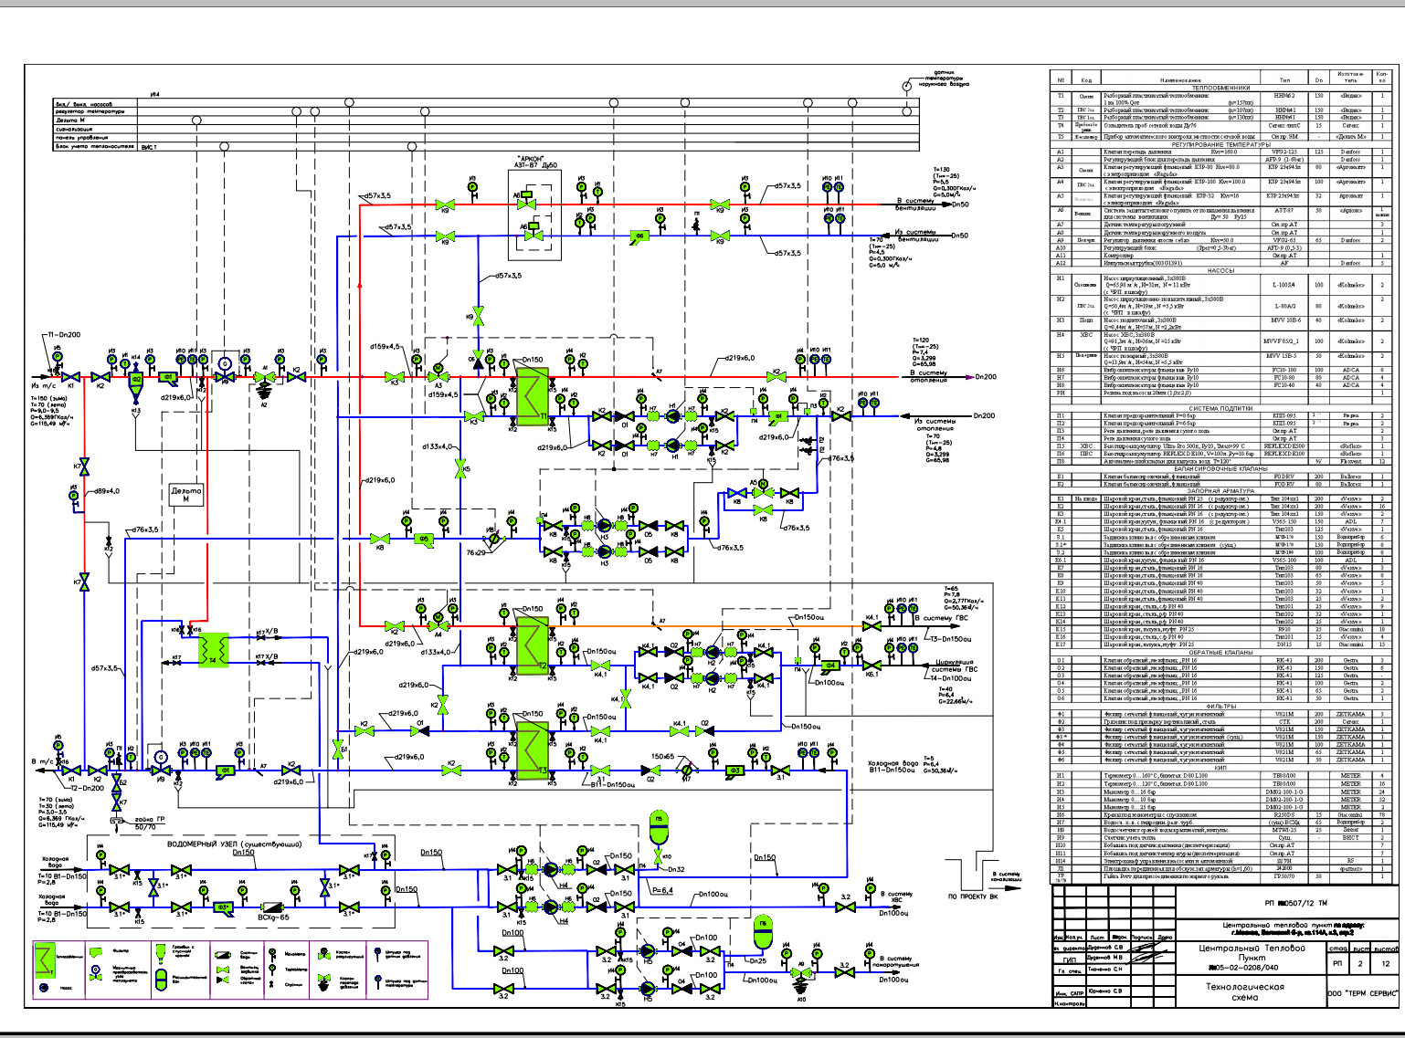1405x1038 pixels.
Task: Select the "Дельта М" controller box
Action: point(186,495)
